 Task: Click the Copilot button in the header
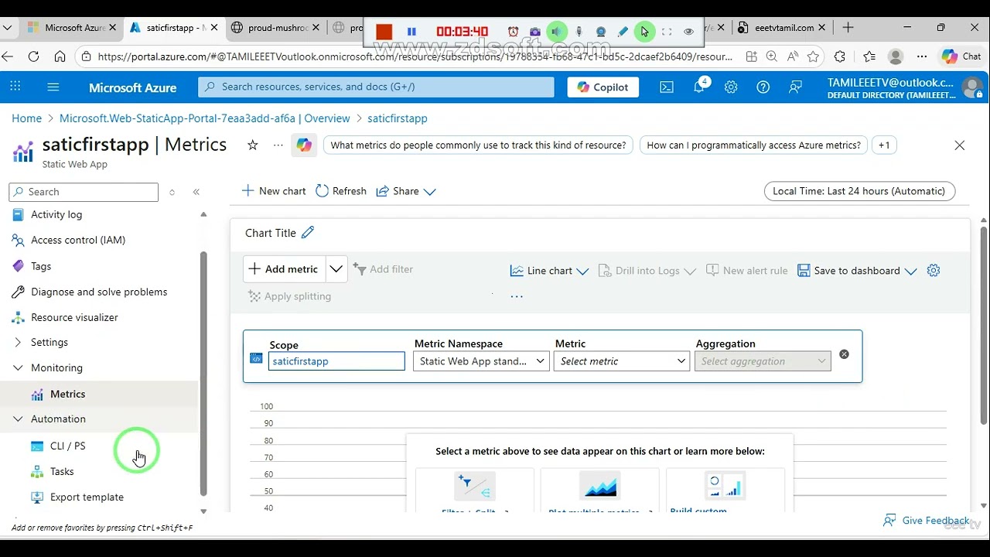tap(603, 87)
